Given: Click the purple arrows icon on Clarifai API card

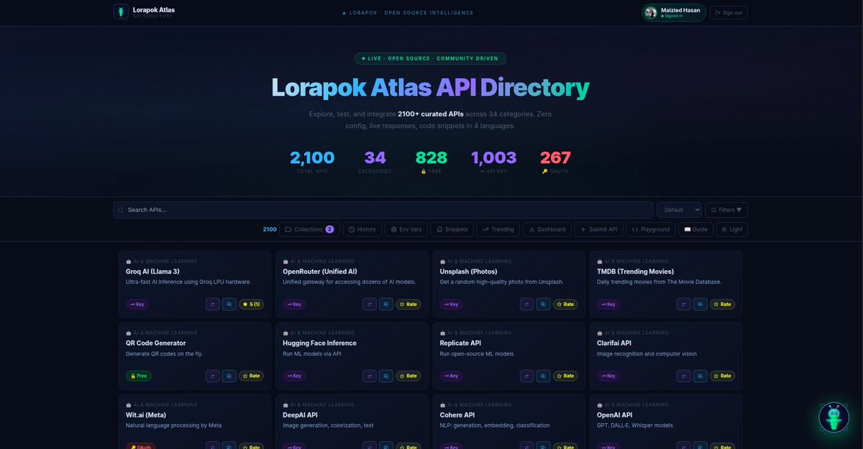Looking at the screenshot, I should [x=683, y=376].
